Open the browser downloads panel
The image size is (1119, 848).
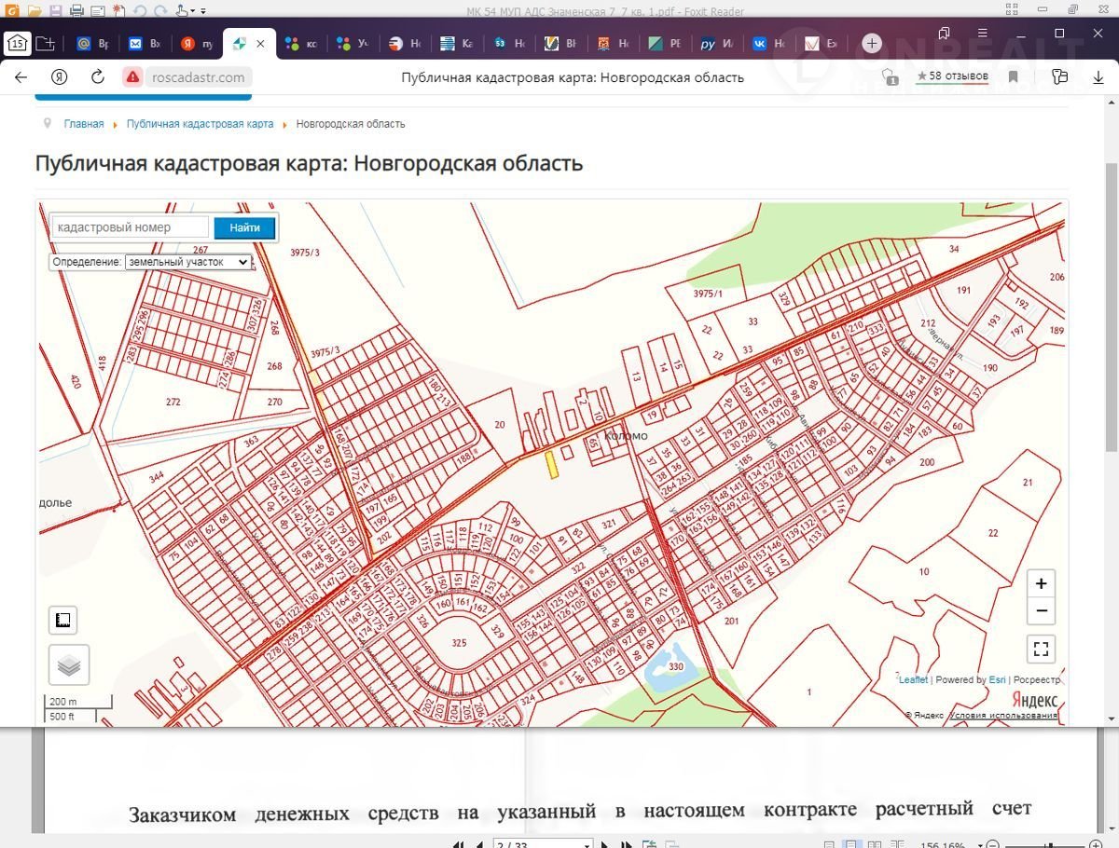click(x=1098, y=77)
